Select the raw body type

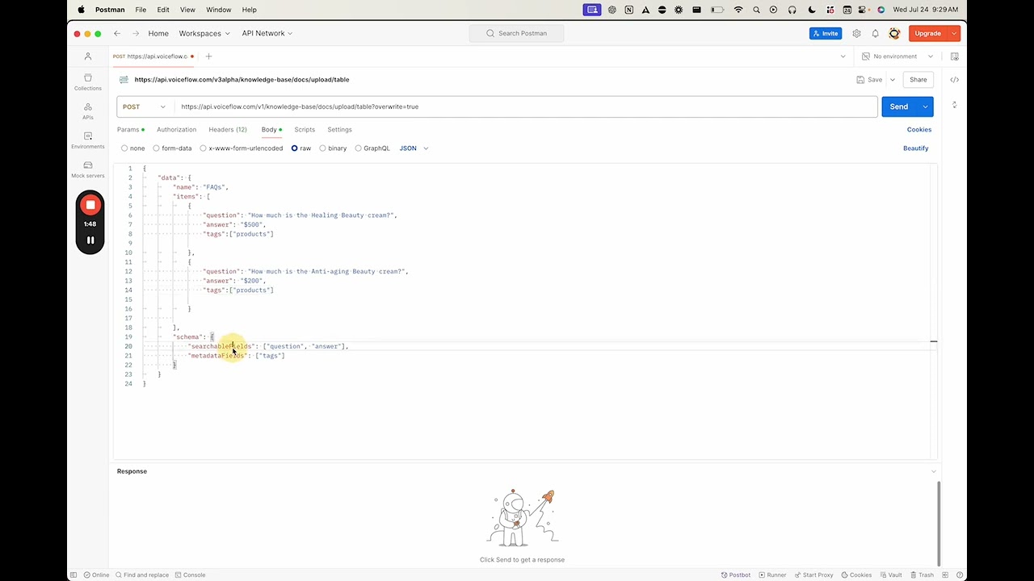coord(301,148)
